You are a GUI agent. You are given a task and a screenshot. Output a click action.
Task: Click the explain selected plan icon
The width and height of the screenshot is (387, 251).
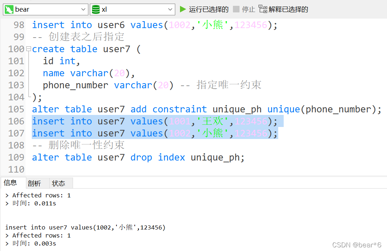263,9
